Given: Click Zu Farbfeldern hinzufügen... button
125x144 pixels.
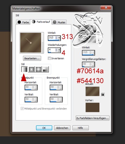Looking at the screenshot, I should pos(93,118).
